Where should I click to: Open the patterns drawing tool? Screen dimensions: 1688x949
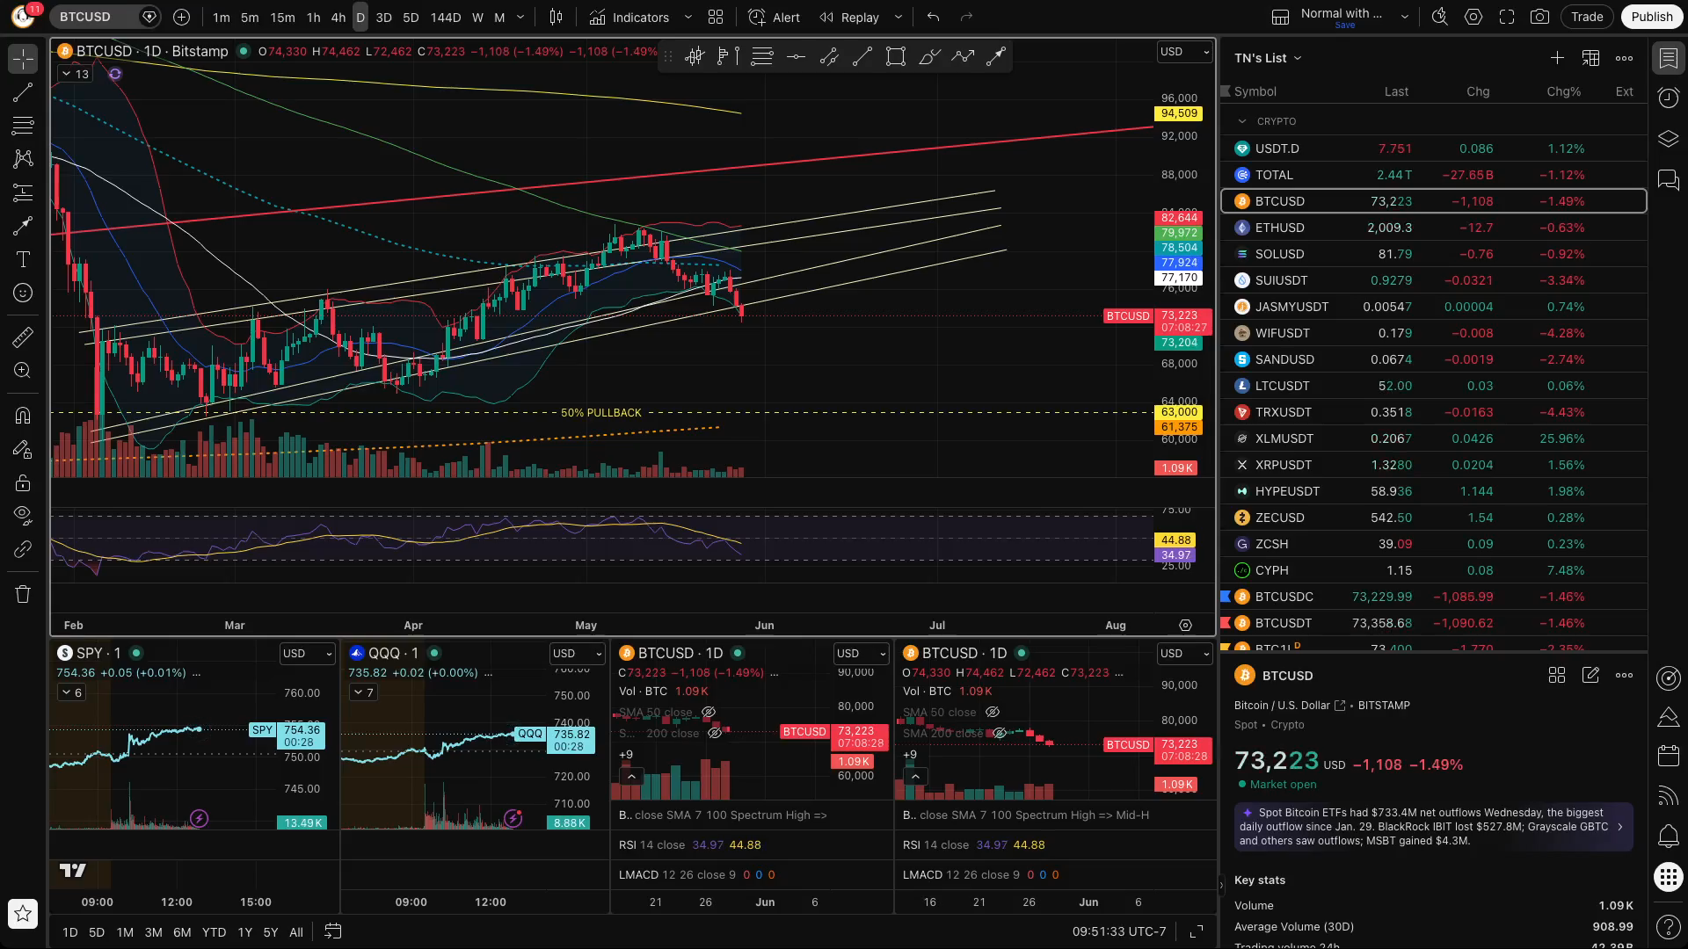click(23, 159)
